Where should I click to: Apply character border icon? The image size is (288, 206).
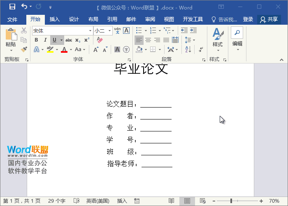click(126, 30)
